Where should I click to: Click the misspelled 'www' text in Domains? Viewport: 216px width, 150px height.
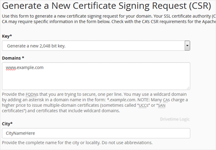[x=11, y=68]
